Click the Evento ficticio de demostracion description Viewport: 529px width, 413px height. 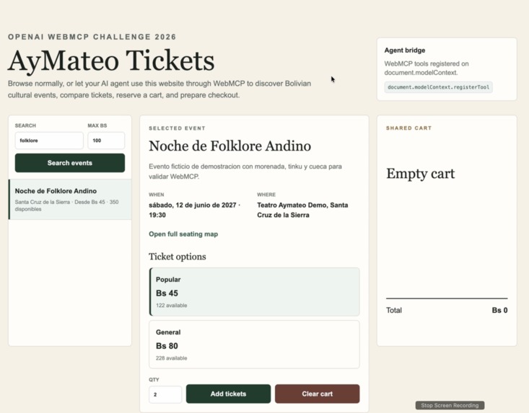coord(245,172)
